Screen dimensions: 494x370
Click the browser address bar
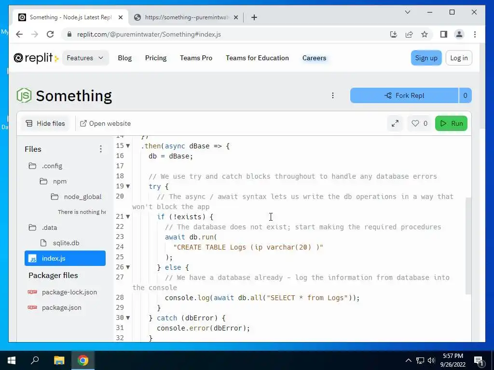pyautogui.click(x=227, y=34)
